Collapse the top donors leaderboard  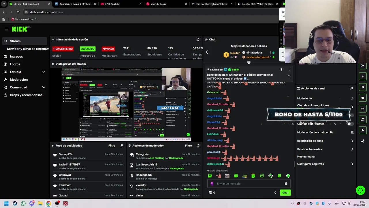(249, 62)
